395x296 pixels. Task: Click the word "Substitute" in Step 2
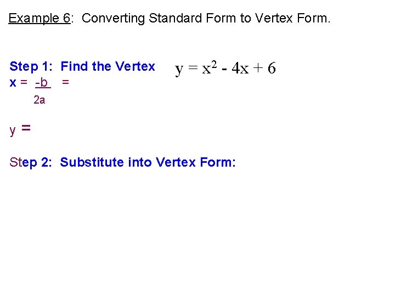coord(92,162)
